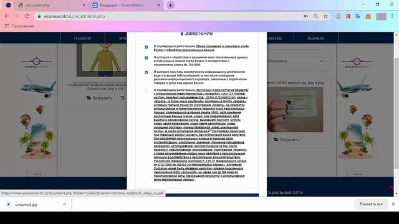
Task: Click the Загрузить button under profile image
Action: (99, 98)
